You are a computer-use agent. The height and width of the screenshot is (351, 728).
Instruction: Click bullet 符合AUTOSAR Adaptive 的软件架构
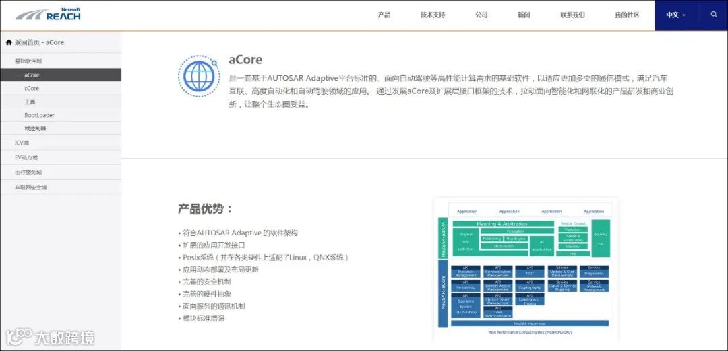[x=238, y=233]
